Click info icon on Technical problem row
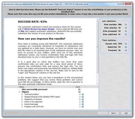The width and height of the screenshot is (135, 119). pyautogui.click(x=83, y=94)
